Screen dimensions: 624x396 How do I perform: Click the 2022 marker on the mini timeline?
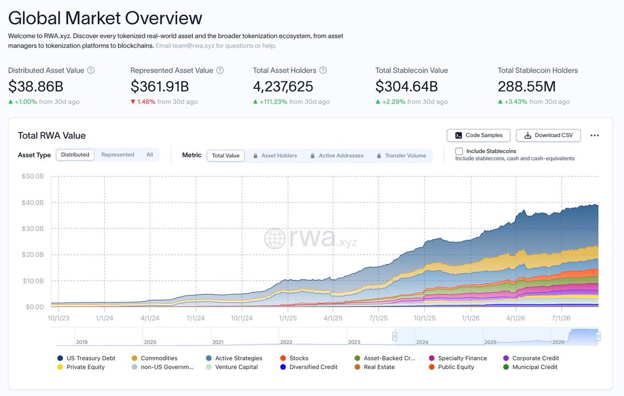click(x=286, y=342)
